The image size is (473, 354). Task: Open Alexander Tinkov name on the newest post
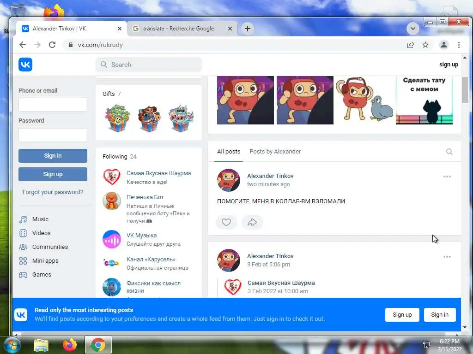270,176
